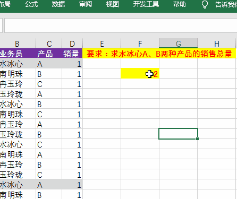
Task: Select column C header
Action: [49, 44]
